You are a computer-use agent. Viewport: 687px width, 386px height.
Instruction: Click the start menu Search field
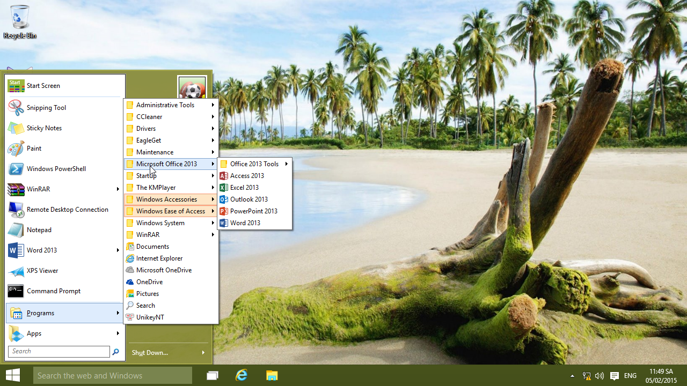(59, 352)
